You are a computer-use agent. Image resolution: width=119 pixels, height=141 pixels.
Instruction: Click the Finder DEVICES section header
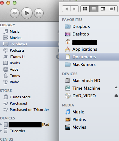[x=70, y=74]
